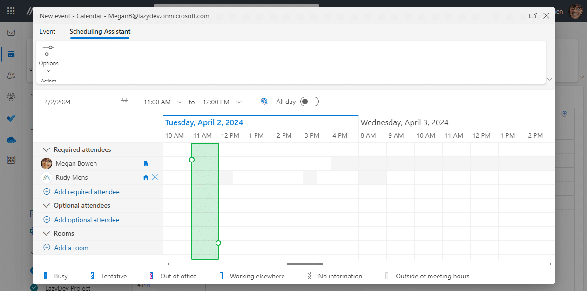587x291 pixels.
Task: Pop out the event to a new window
Action: (x=533, y=15)
